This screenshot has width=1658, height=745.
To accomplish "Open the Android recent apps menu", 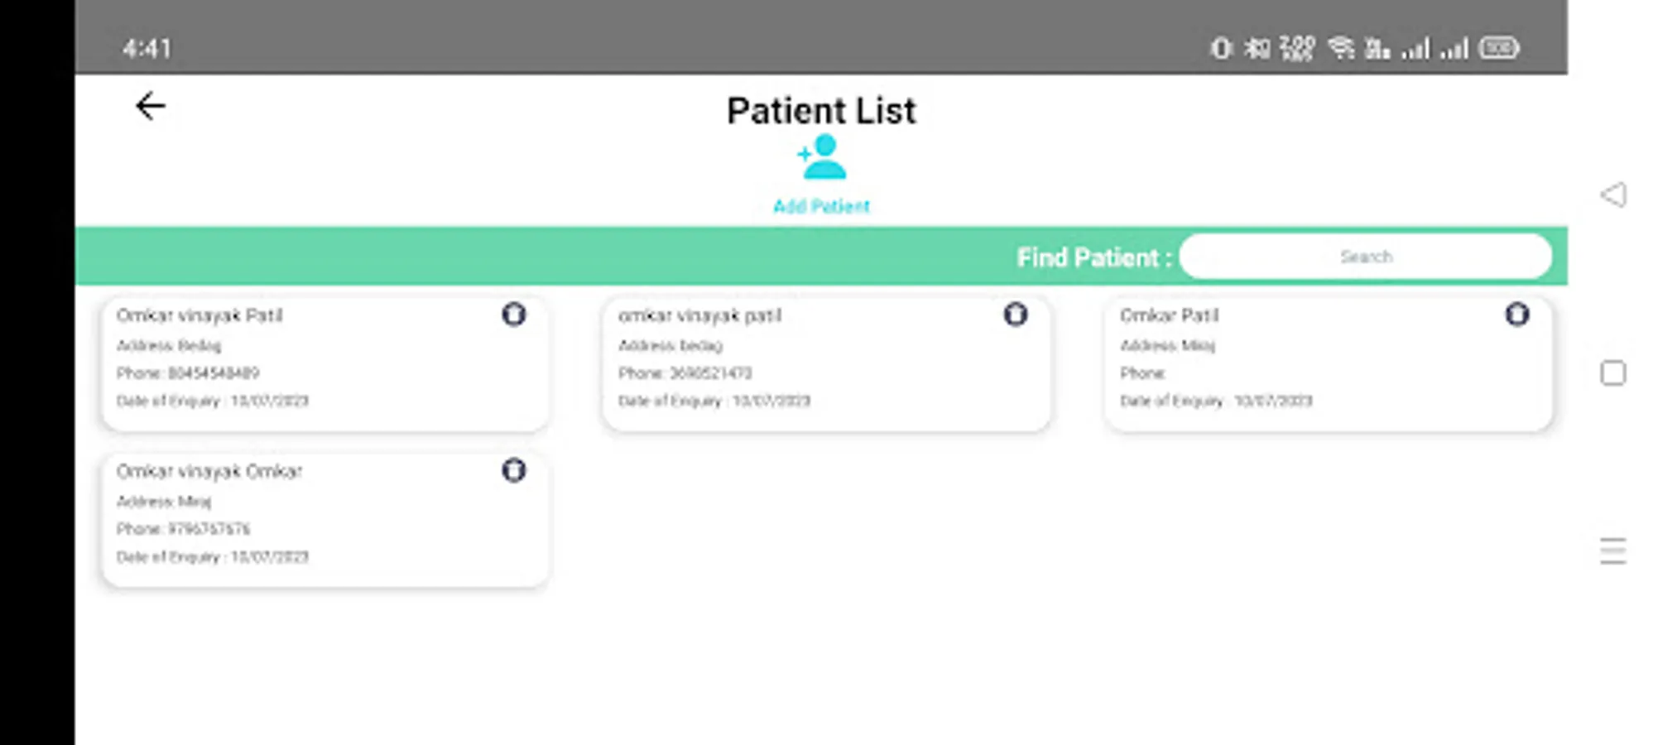I will click(1612, 551).
